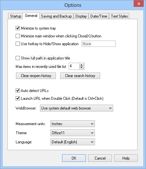
Task: Expand the Measurement units dropdown
Action: pos(73,123)
